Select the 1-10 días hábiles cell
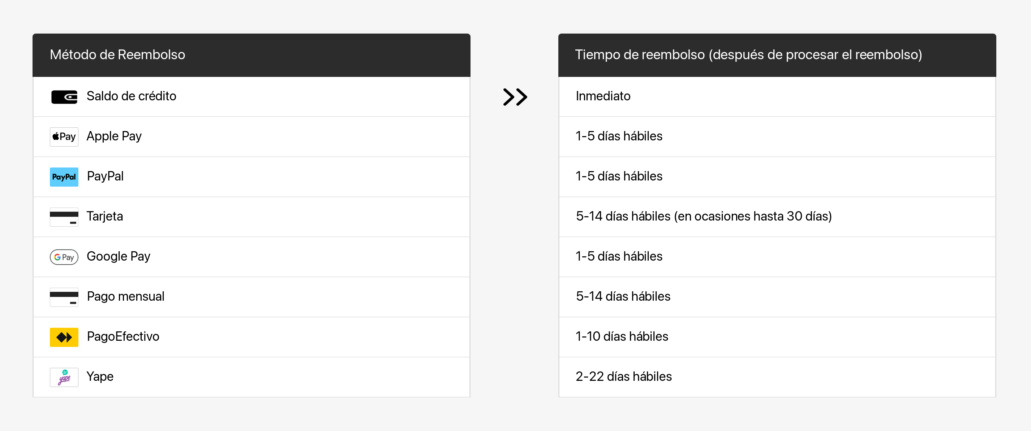 coord(622,337)
